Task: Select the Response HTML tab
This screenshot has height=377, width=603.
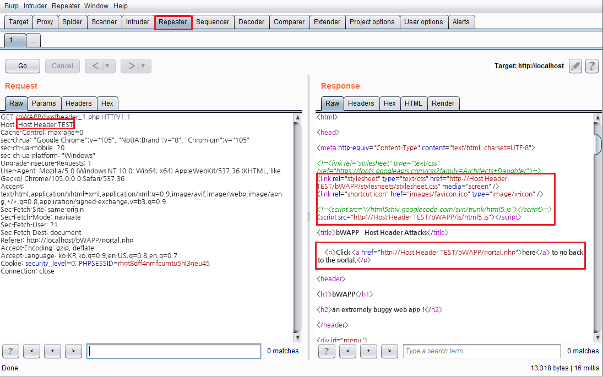Action: coord(414,103)
